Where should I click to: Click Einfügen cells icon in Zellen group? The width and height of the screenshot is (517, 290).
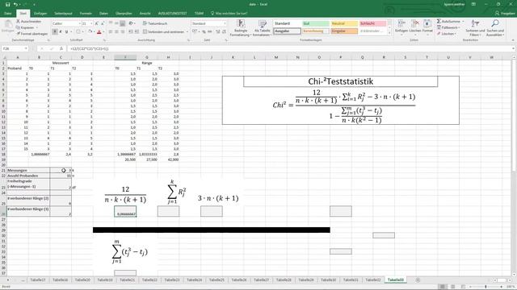(x=401, y=27)
